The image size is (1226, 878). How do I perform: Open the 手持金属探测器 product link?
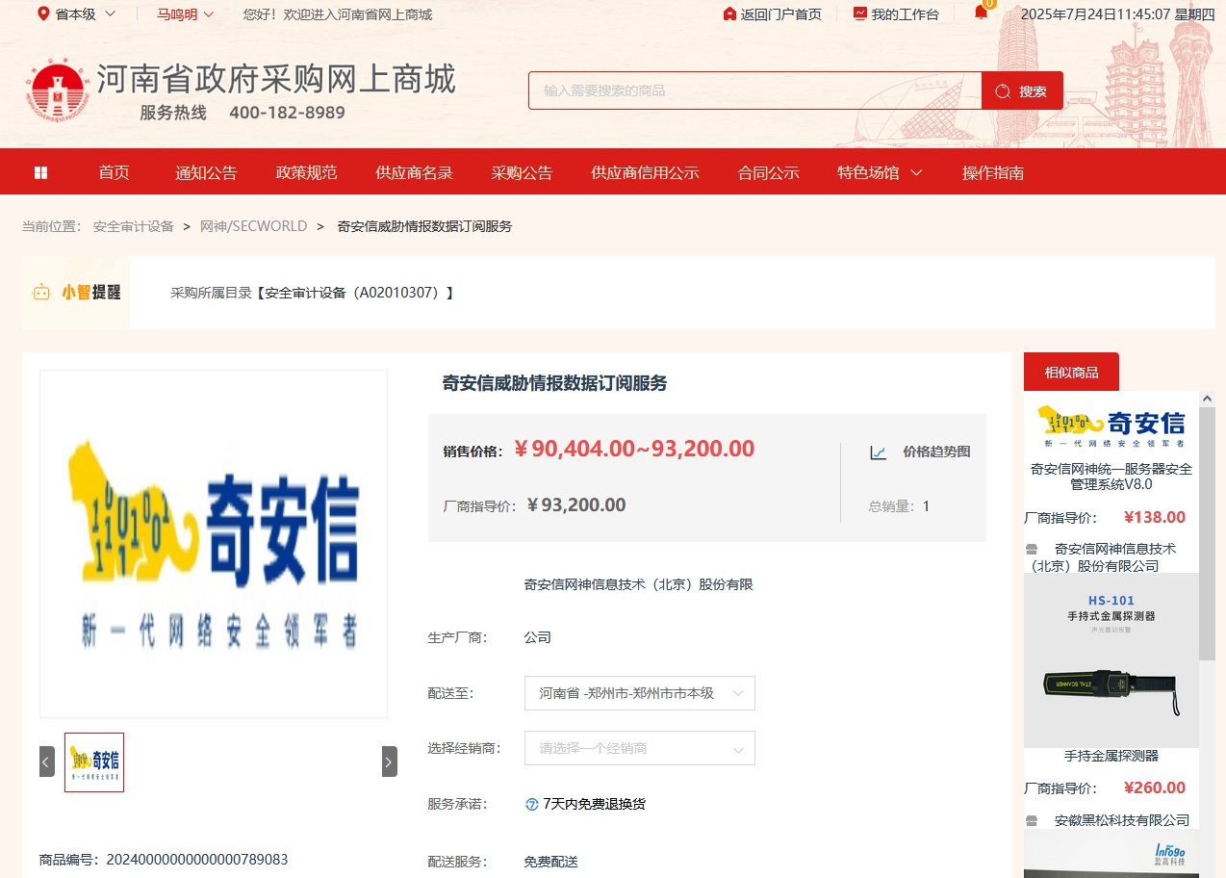coord(1111,757)
